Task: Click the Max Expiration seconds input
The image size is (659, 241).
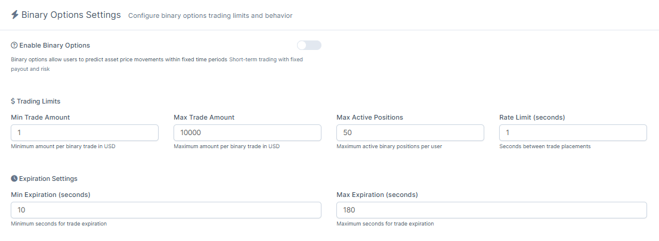Action: pyautogui.click(x=491, y=210)
